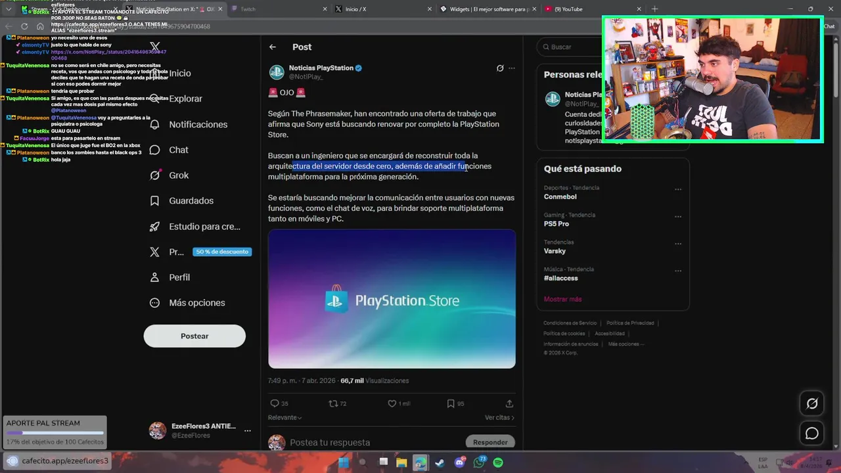Open options for the Varsky trend
Viewport: 841px width, 473px height.
click(x=678, y=244)
